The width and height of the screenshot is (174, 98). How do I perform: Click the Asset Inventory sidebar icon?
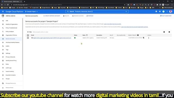[3, 72]
